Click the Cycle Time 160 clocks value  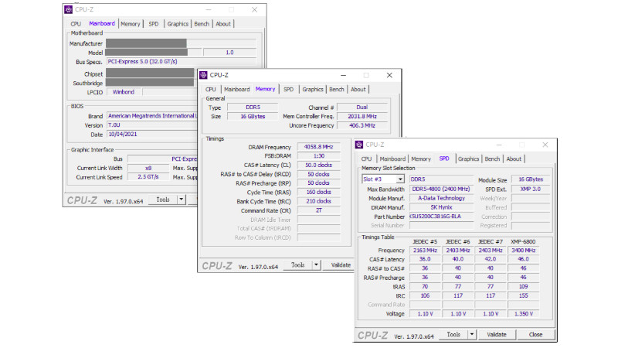click(318, 192)
